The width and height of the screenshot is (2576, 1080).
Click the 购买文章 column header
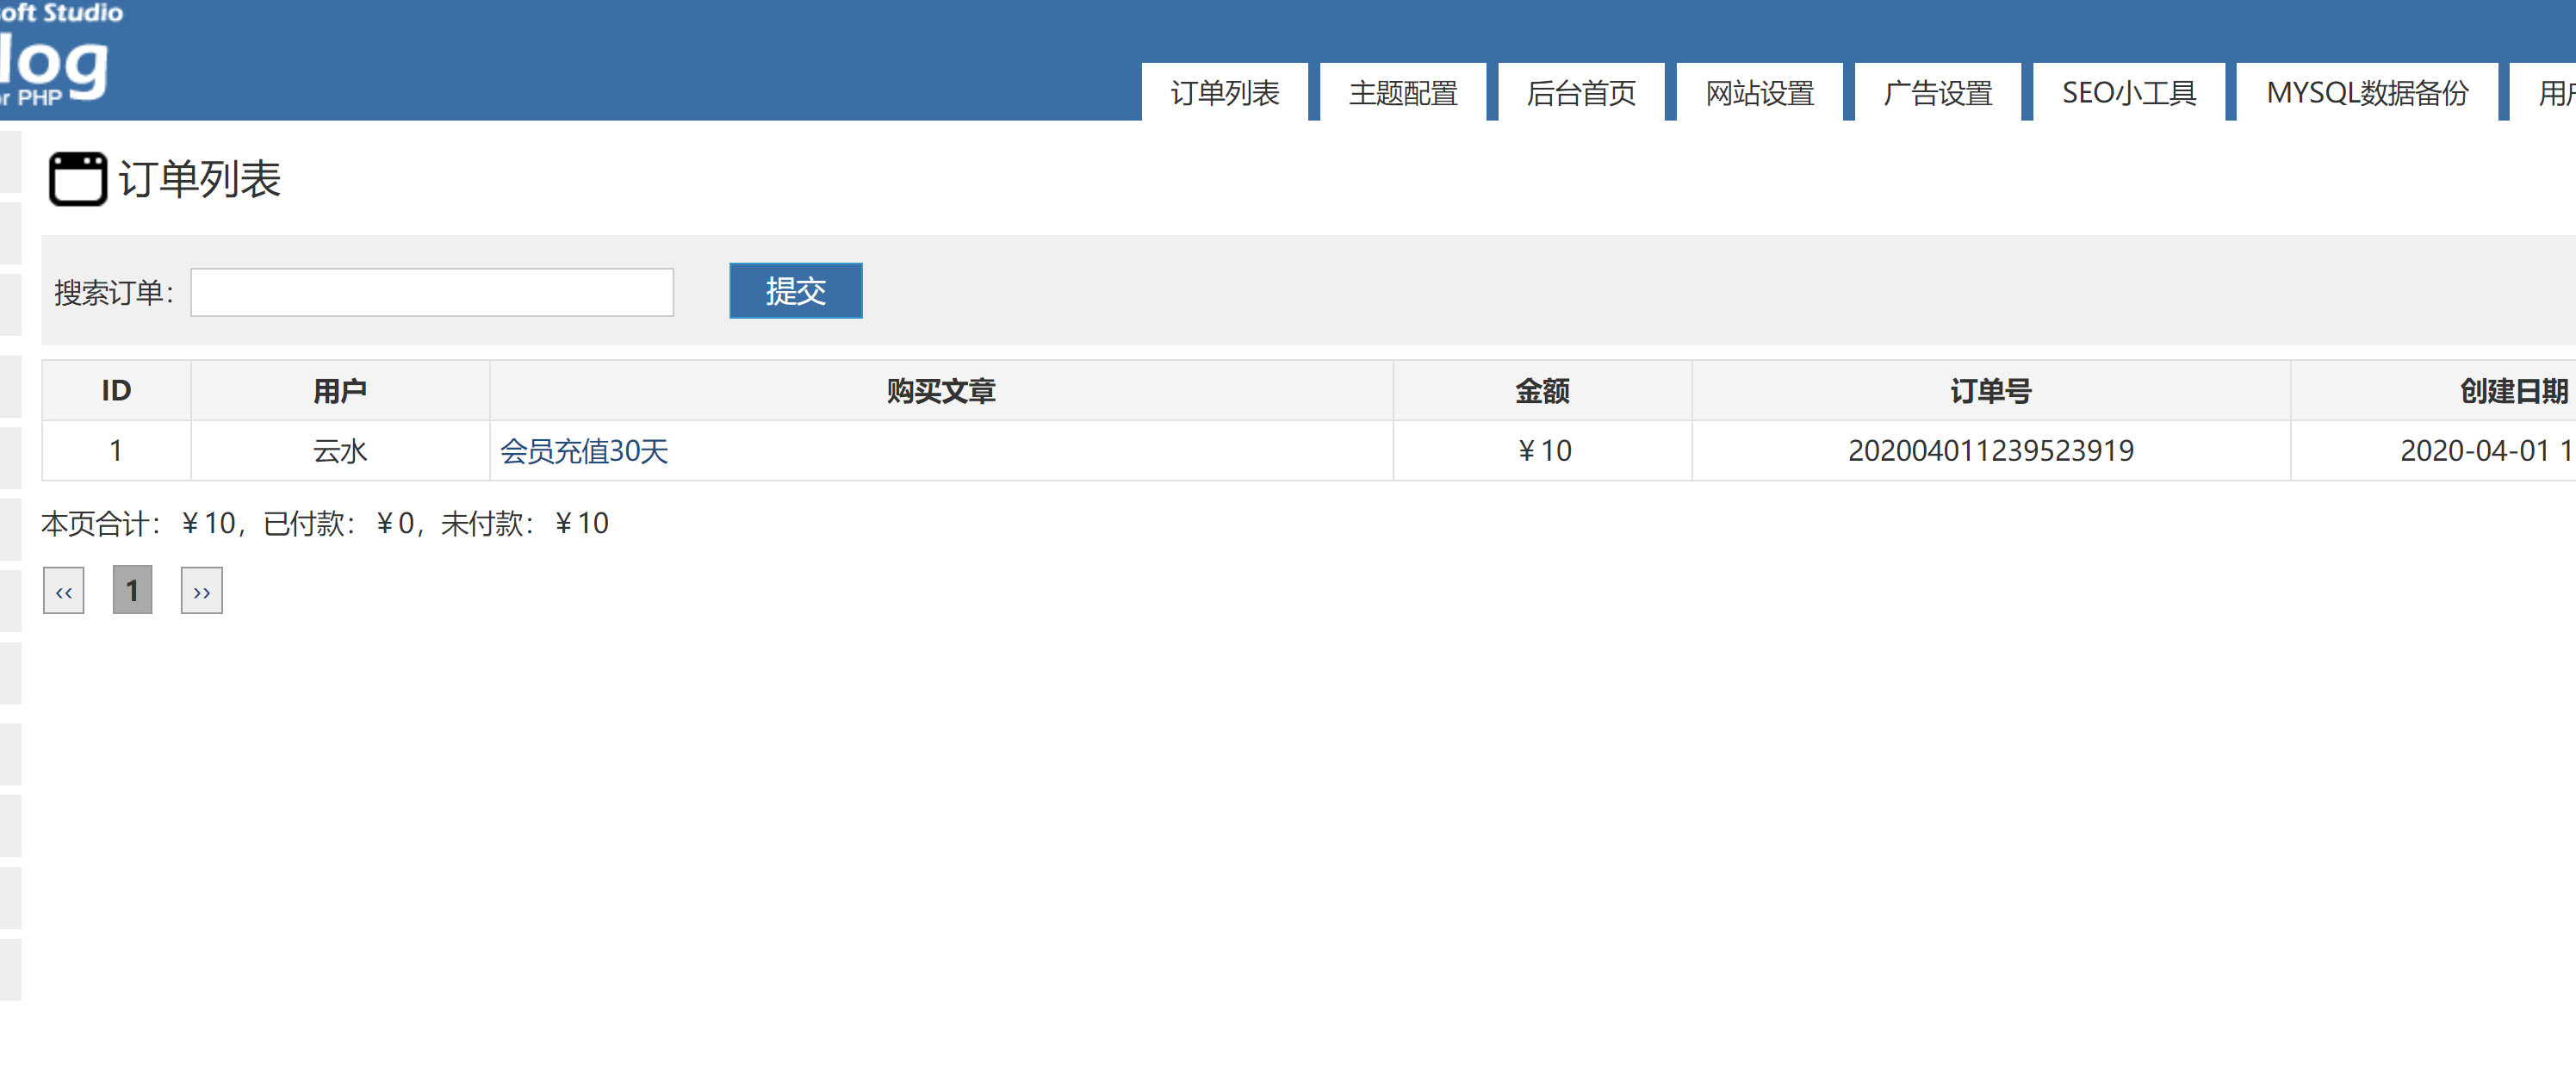(940, 391)
